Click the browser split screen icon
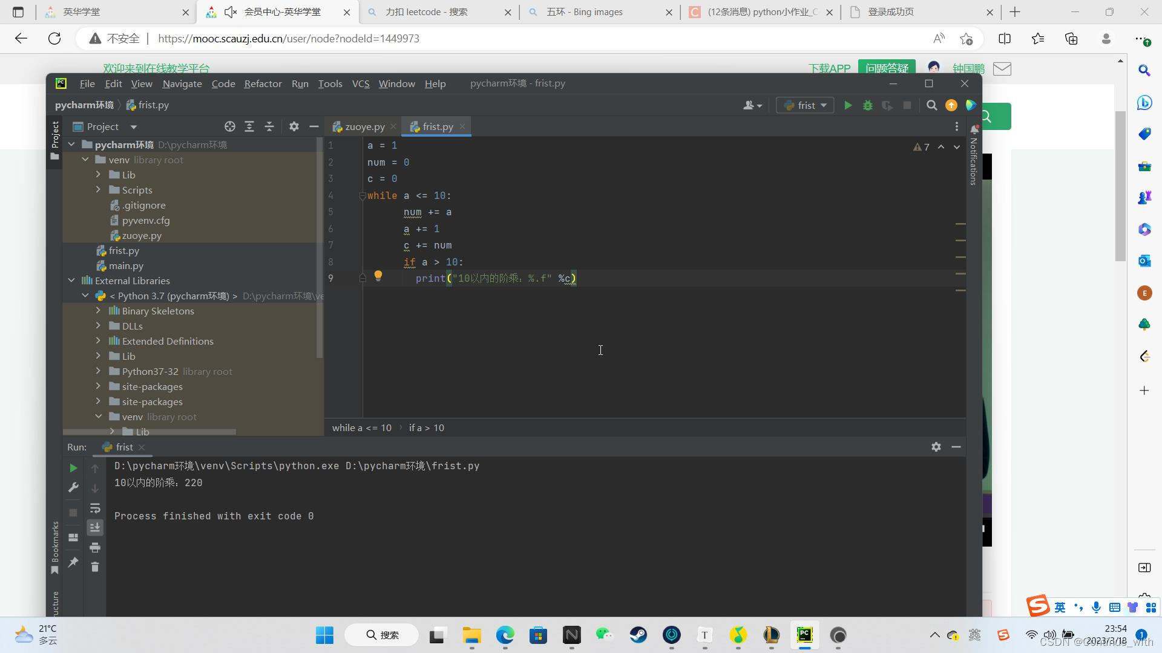Screen dimensions: 1162x653 (x=1005, y=39)
